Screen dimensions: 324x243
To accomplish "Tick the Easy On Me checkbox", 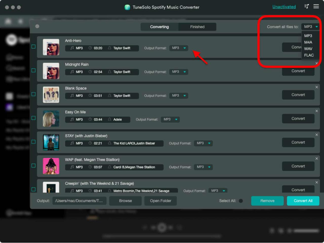I will [33, 118].
